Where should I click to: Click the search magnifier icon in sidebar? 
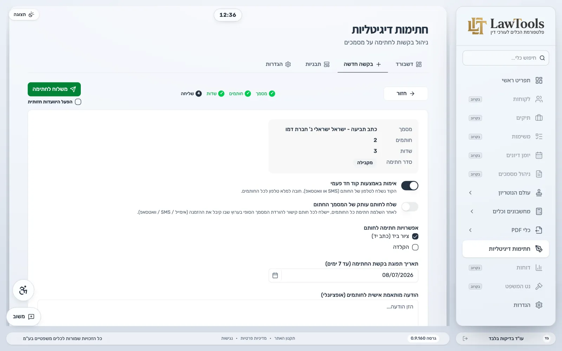tap(542, 58)
